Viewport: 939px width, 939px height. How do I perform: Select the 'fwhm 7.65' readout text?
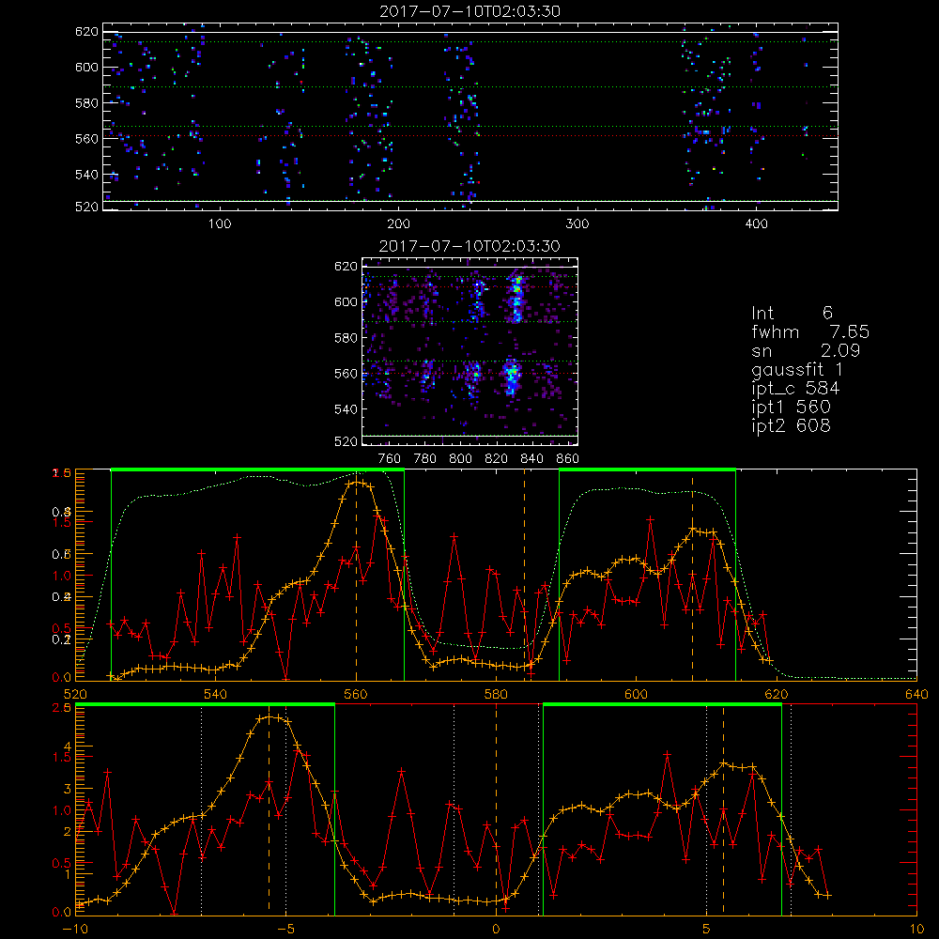(x=810, y=331)
